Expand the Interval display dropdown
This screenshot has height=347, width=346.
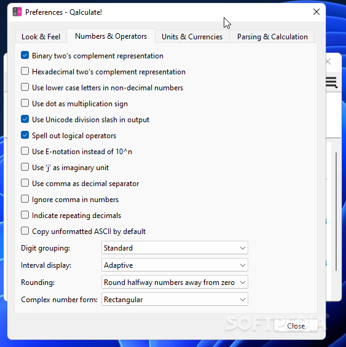(x=175, y=265)
